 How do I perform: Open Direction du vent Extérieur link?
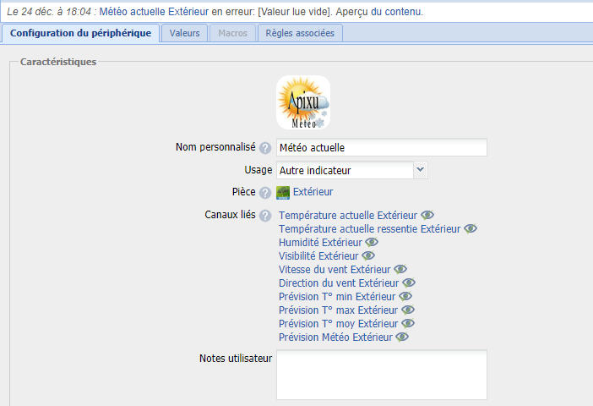click(339, 283)
